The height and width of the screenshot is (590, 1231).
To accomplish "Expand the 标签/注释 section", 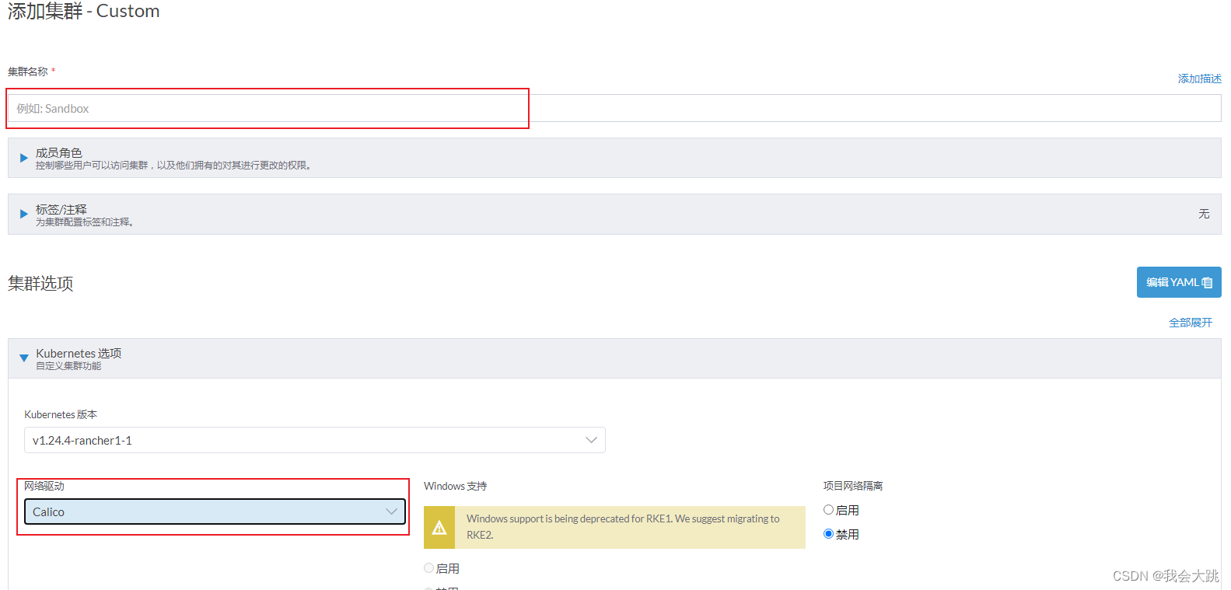I will click(x=614, y=214).
